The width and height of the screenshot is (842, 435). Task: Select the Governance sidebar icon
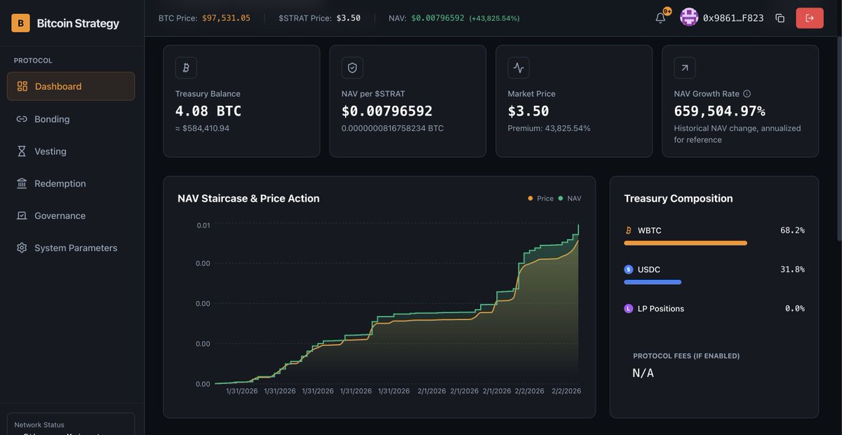[x=21, y=215]
